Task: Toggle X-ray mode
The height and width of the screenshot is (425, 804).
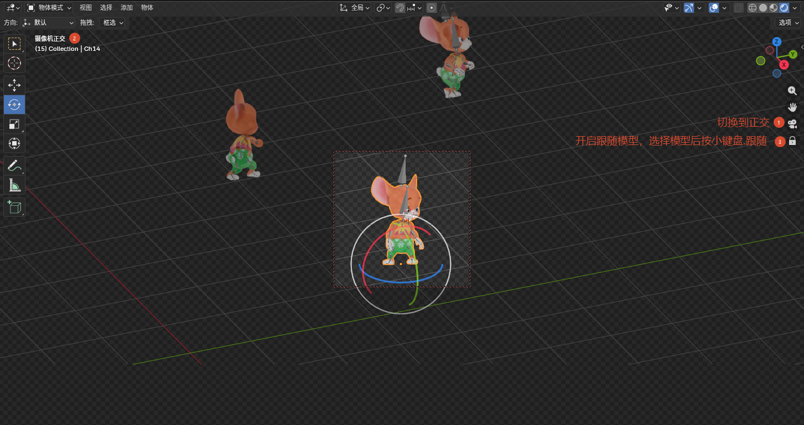Action: (739, 8)
